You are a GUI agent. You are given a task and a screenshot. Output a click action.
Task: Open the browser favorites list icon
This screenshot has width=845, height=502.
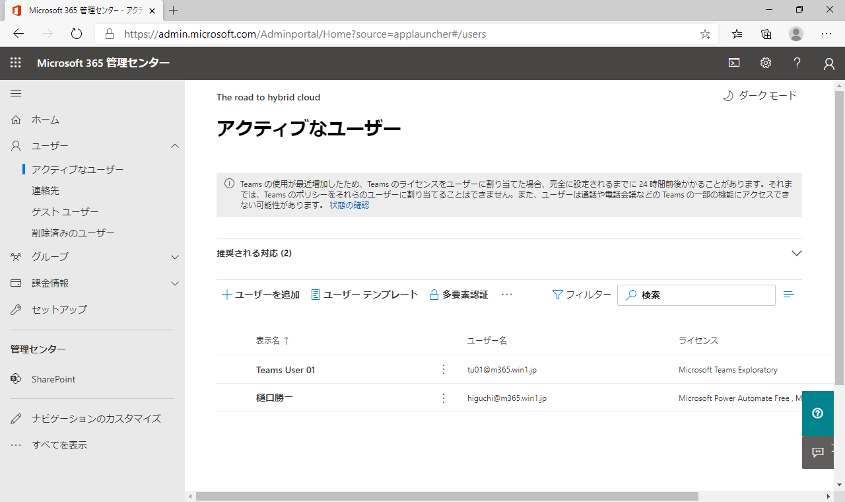(737, 34)
